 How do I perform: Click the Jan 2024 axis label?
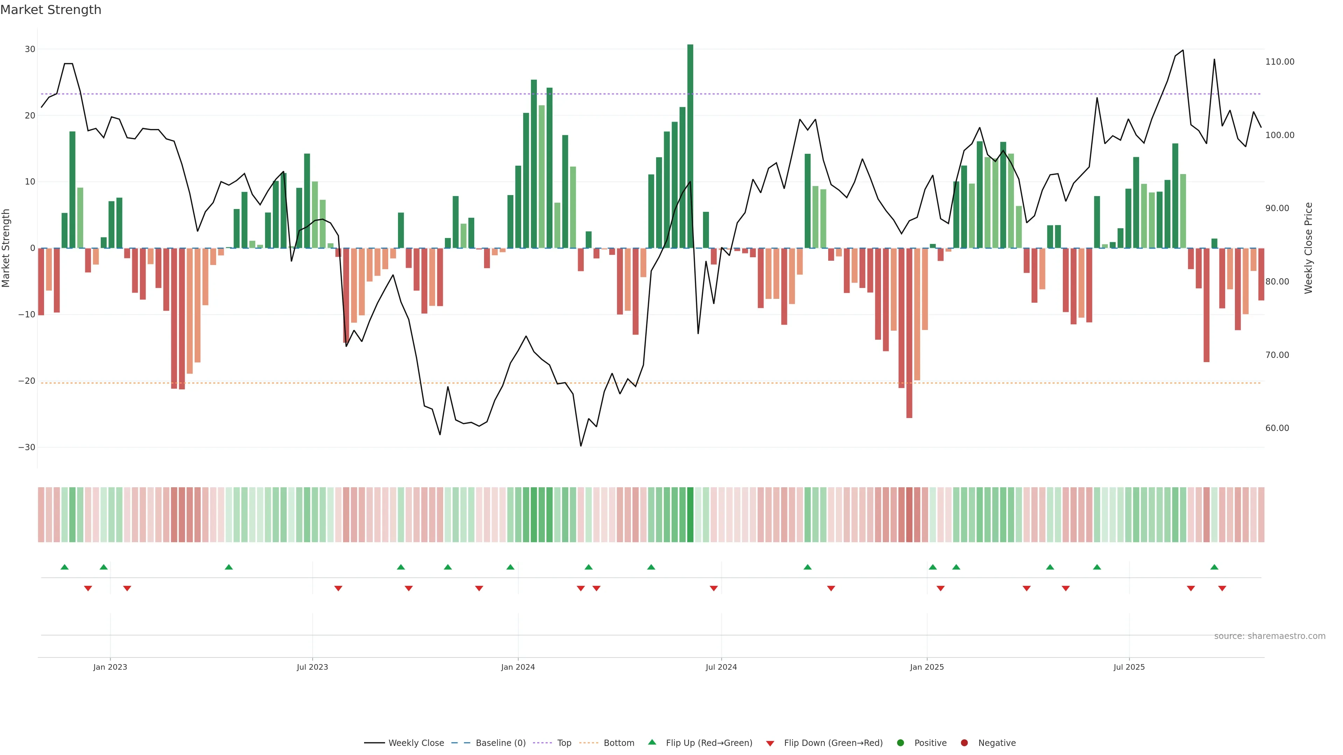pyautogui.click(x=518, y=667)
